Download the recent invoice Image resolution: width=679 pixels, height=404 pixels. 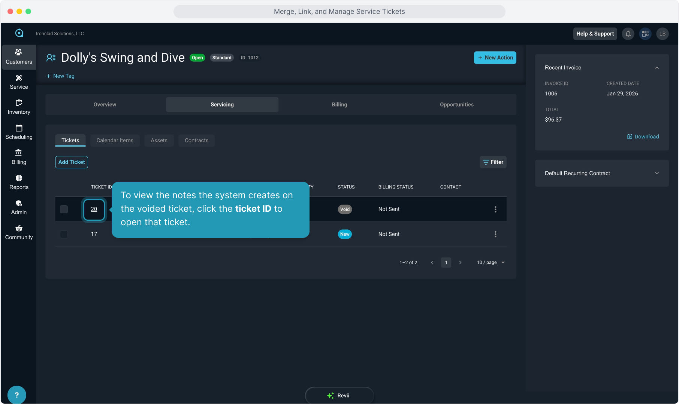pyautogui.click(x=643, y=137)
